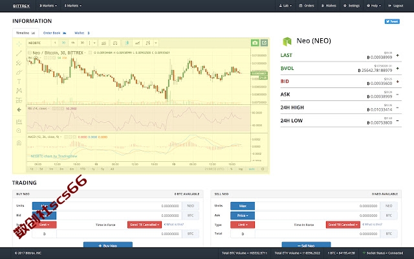
Task: Click the NEOBTC chart by TradingView link
Action: 54,156
